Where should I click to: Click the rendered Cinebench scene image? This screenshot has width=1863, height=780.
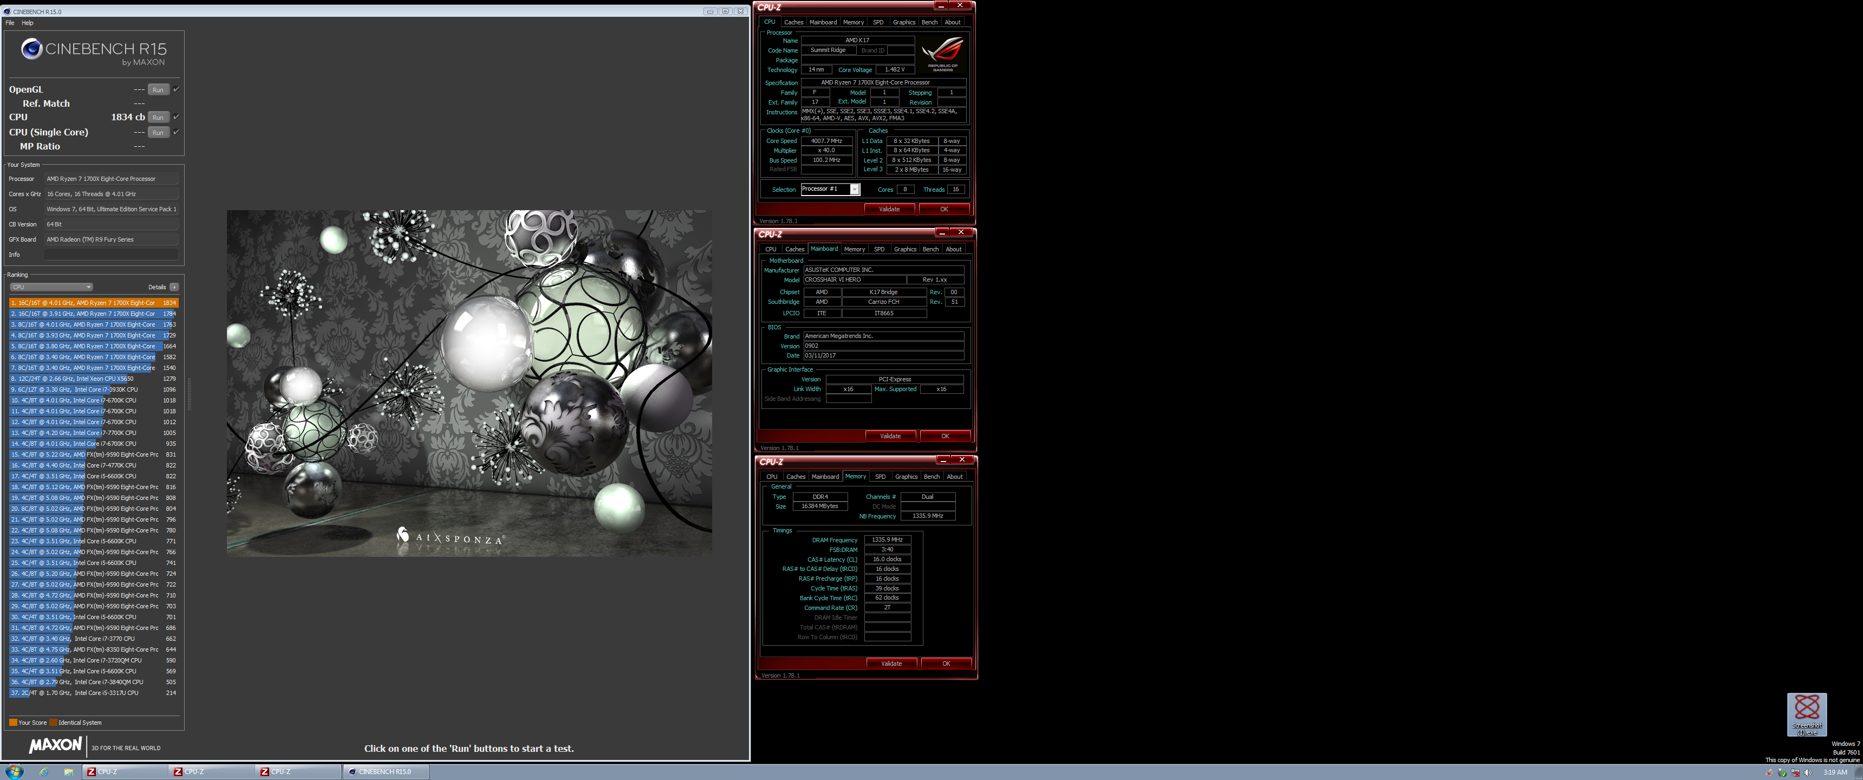coord(468,383)
